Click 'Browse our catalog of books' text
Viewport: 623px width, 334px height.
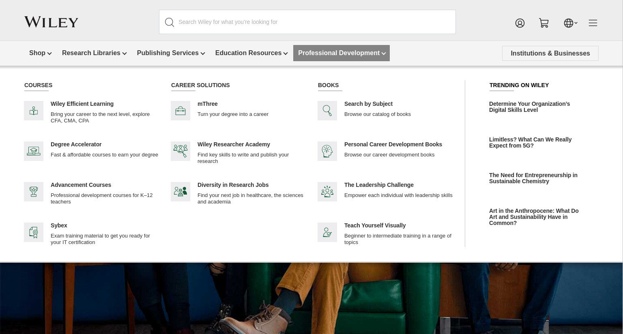click(x=378, y=114)
